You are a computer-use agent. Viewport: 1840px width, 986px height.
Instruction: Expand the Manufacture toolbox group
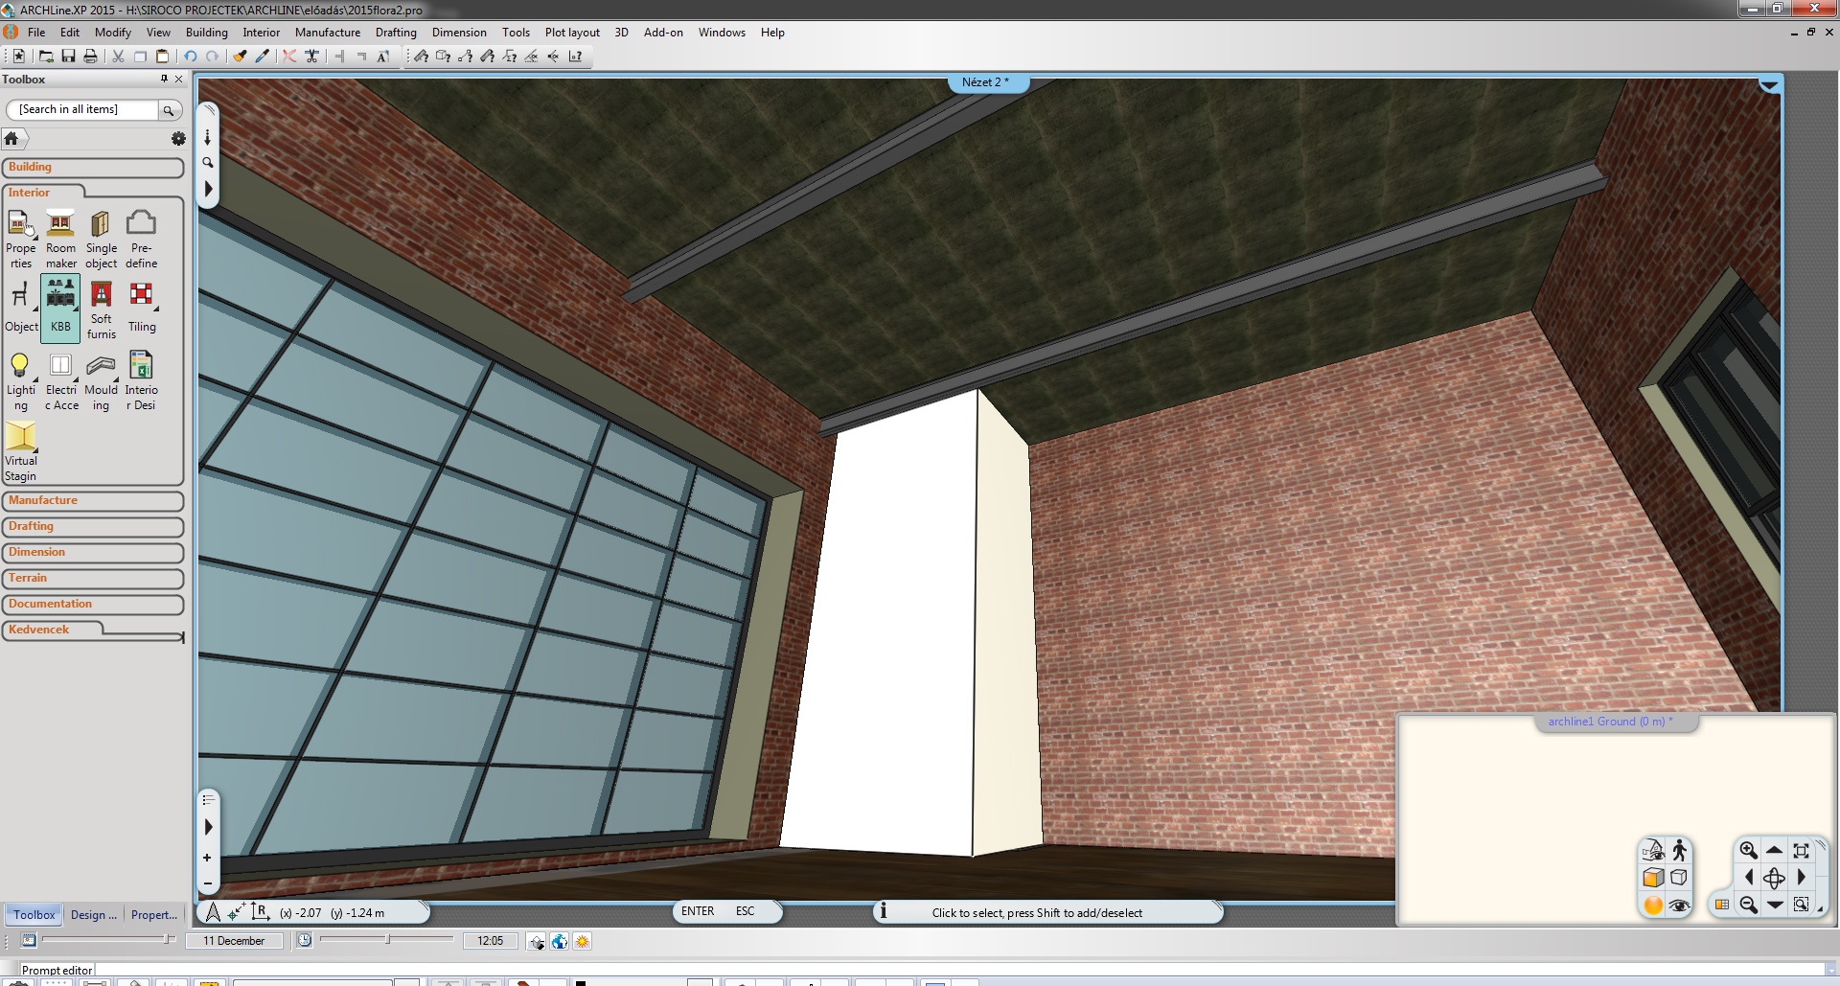(x=92, y=501)
